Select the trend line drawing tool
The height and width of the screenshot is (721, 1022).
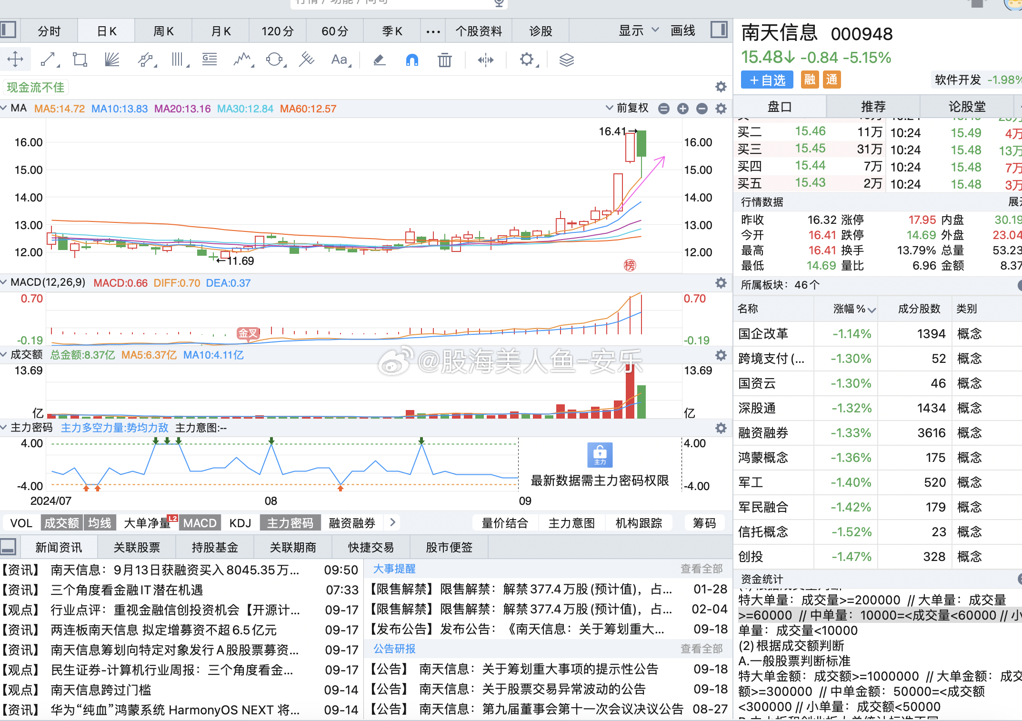point(49,60)
